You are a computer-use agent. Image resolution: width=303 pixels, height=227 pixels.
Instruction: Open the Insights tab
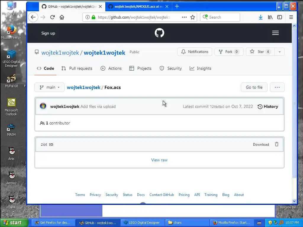coord(200,68)
